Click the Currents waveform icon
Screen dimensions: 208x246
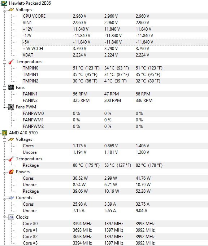[x=11, y=198]
